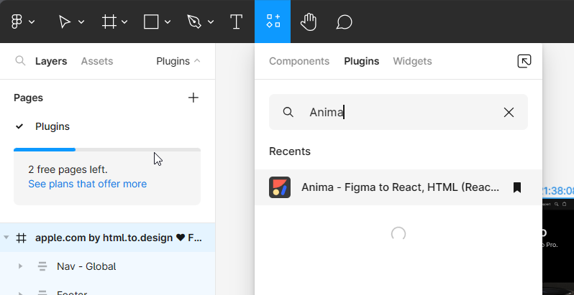This screenshot has height=295, width=574.
Task: Expand the apple.com frame layer
Action: (x=6, y=238)
